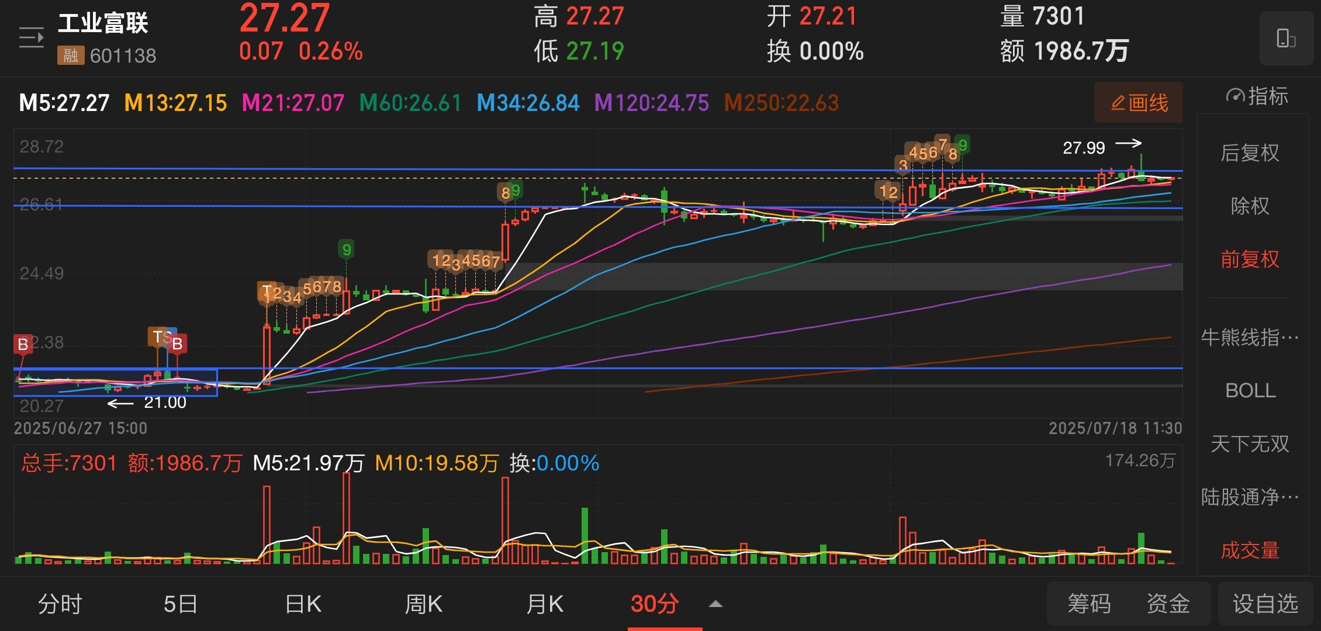Switch to 5日 chart tab

(180, 604)
